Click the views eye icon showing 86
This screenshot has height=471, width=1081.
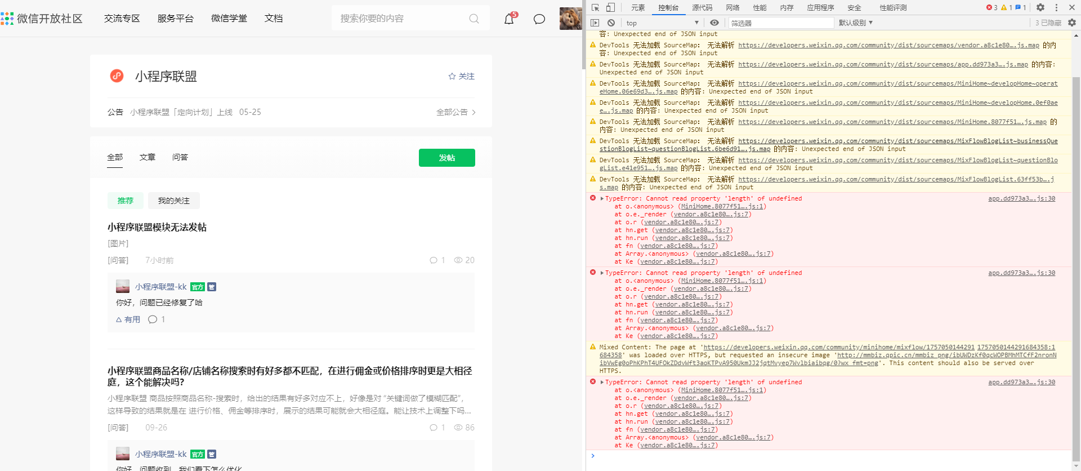click(458, 428)
